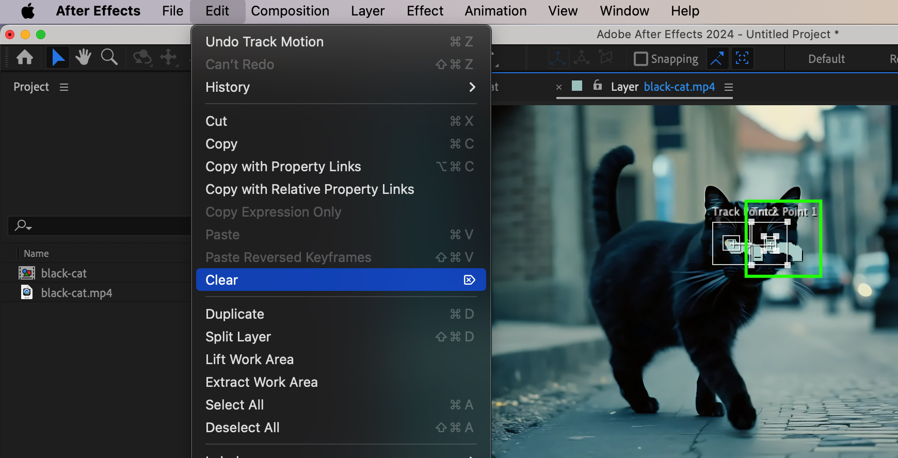The image size is (898, 458).
Task: Choose Copy with Relative Property Links
Action: 341,189
